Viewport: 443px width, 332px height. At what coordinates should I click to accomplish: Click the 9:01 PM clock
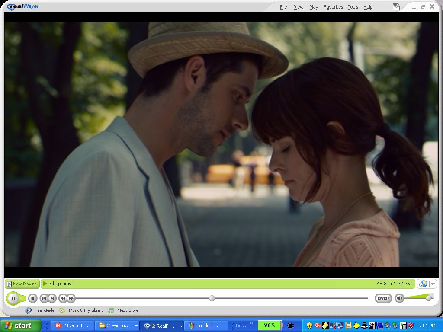tap(427, 326)
